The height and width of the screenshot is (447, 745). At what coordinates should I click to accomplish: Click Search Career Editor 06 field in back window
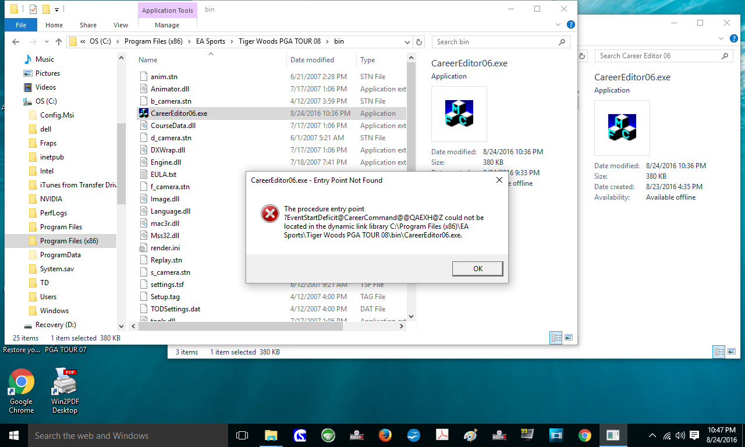click(664, 56)
